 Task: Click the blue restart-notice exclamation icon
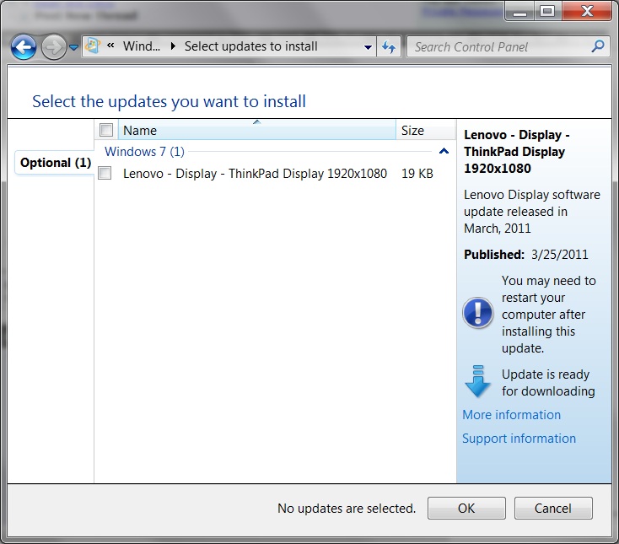(477, 313)
